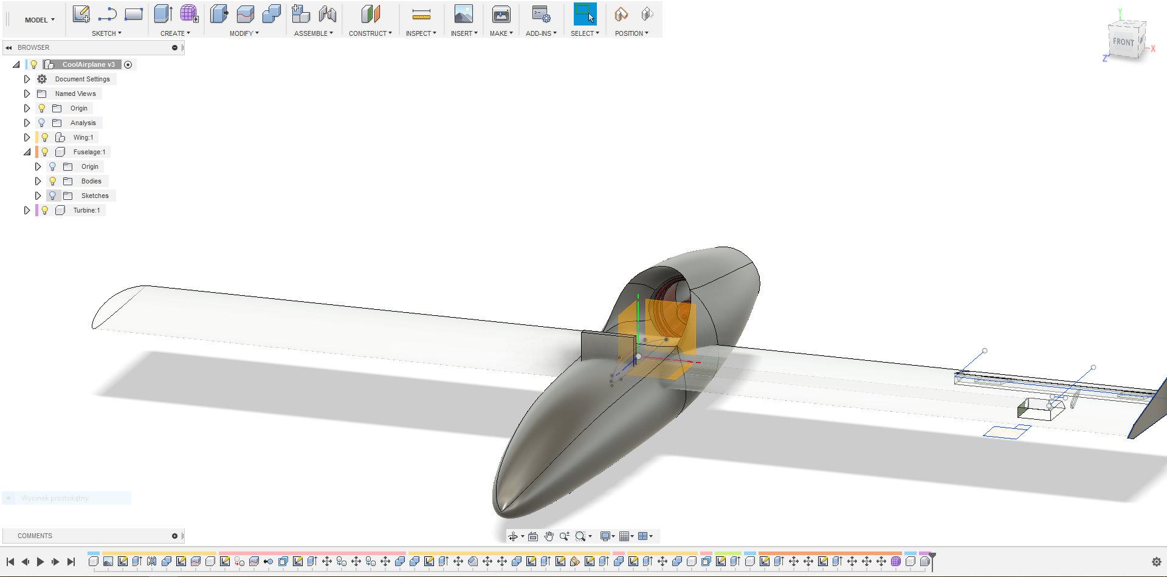Viewport: 1167px width, 577px height.
Task: Toggle visibility bulb of Fuselage:1
Action: (44, 152)
